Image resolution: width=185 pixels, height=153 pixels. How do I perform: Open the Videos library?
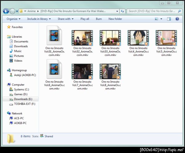click(18, 61)
